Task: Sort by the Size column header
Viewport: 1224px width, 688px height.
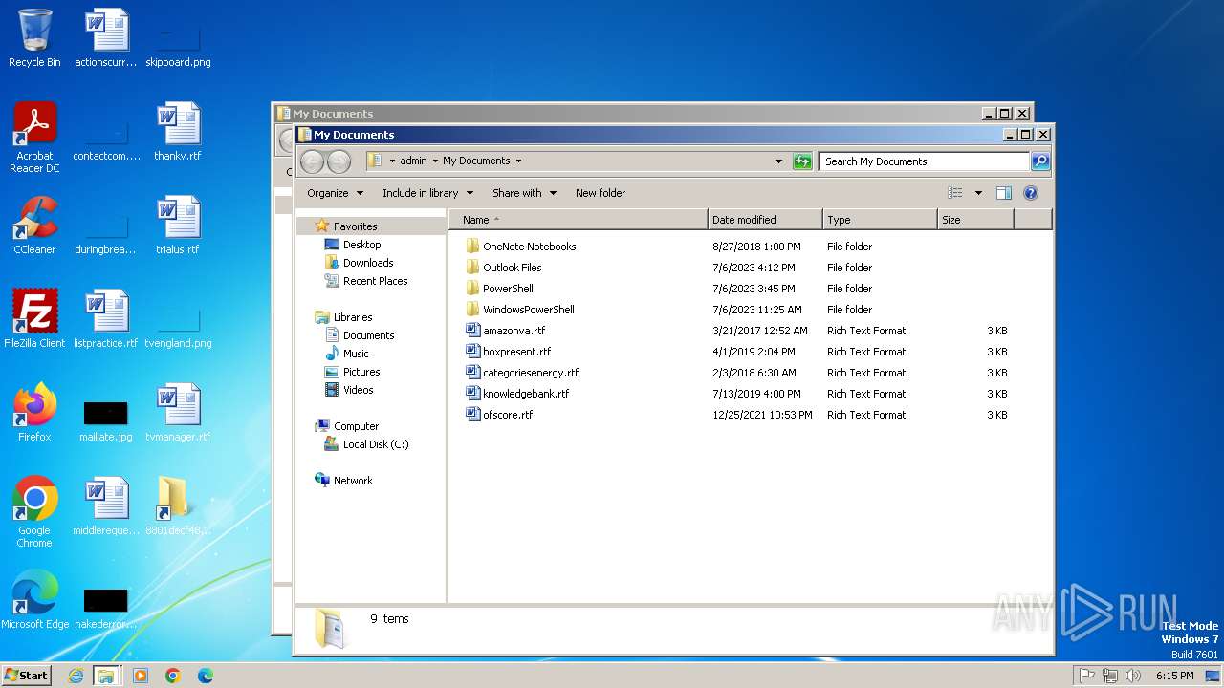Action: (975, 220)
